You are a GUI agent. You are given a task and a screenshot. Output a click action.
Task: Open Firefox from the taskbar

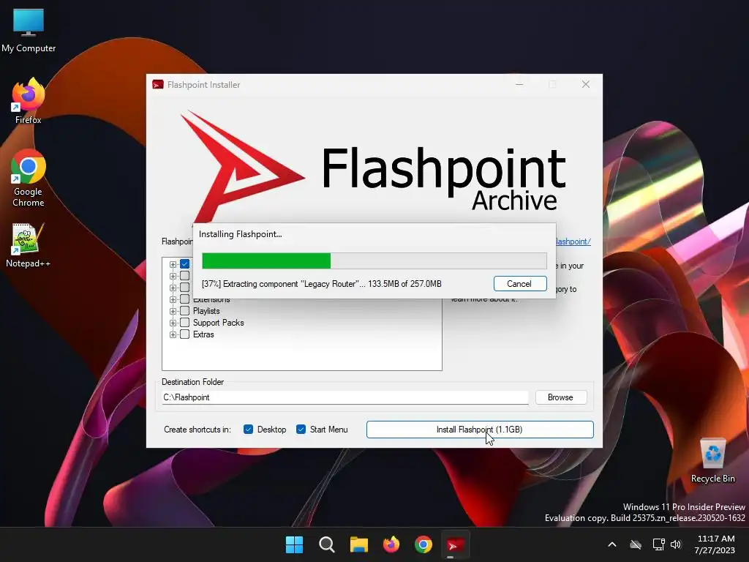[x=391, y=544]
